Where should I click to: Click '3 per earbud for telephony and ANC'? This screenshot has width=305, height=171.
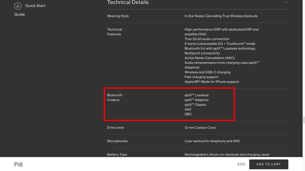point(212,141)
